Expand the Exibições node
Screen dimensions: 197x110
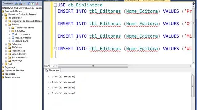coord(6,44)
